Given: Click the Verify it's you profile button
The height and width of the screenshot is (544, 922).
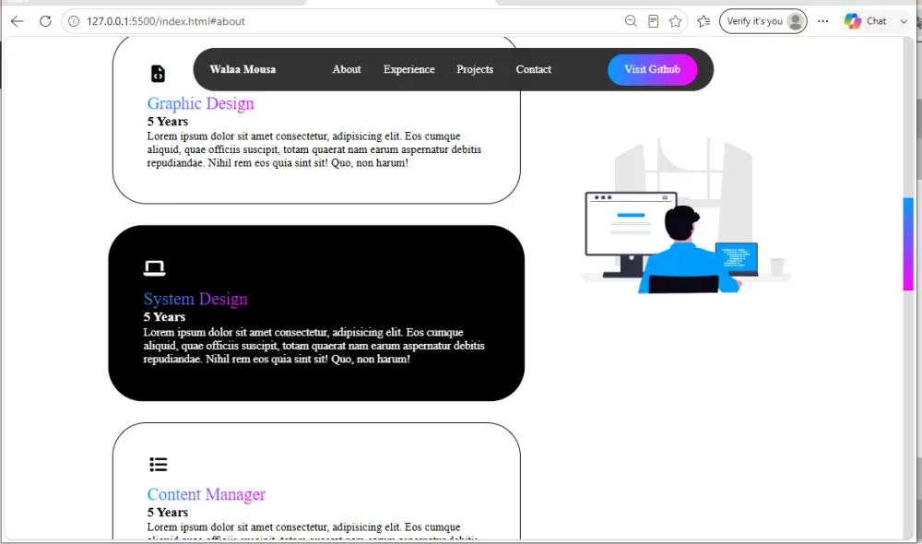Looking at the screenshot, I should pyautogui.click(x=762, y=21).
